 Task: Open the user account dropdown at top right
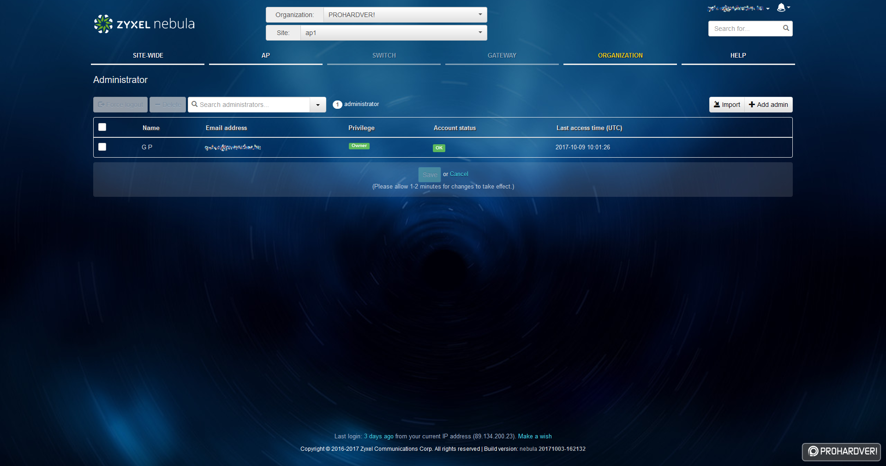click(x=738, y=8)
